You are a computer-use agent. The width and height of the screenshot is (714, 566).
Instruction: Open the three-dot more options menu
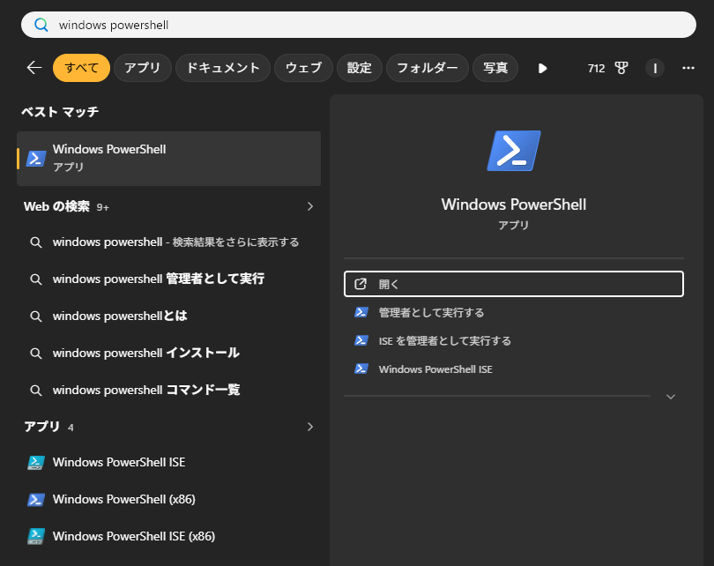pos(688,68)
